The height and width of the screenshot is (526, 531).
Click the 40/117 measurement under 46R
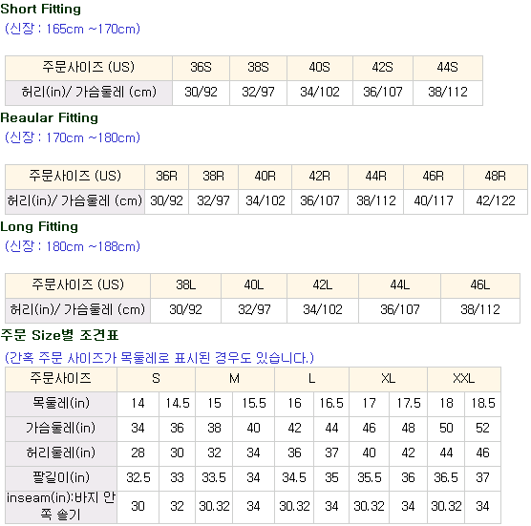(x=434, y=201)
